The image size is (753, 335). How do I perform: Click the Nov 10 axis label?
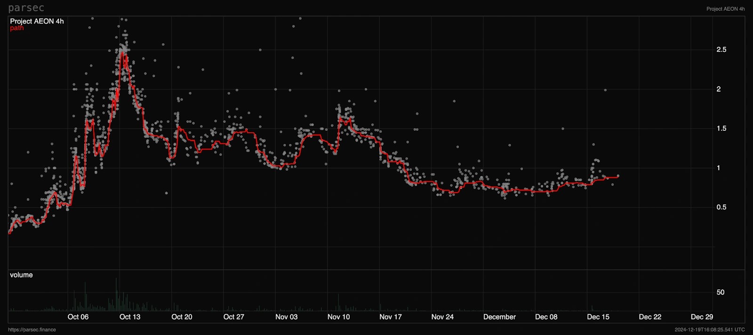[338, 317]
